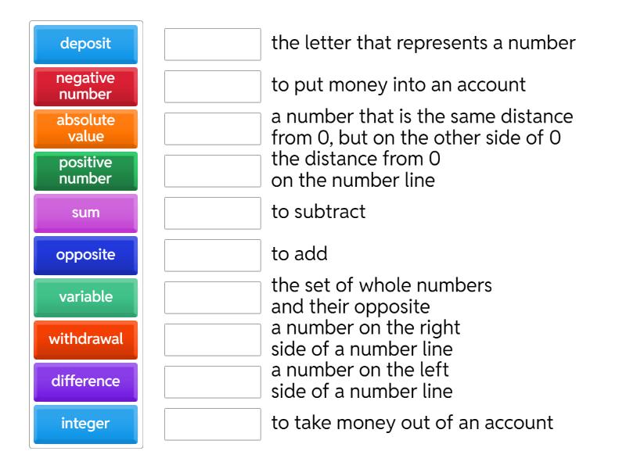
Task: Click the answer box beside distance from 0
Action: click(213, 172)
